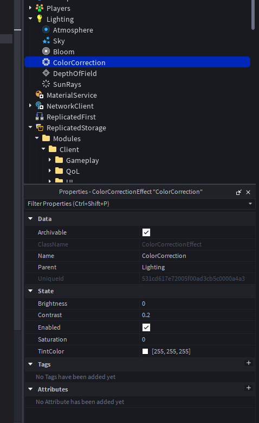Click the NetworkClient icon
This screenshot has width=259, height=423.
[40, 105]
